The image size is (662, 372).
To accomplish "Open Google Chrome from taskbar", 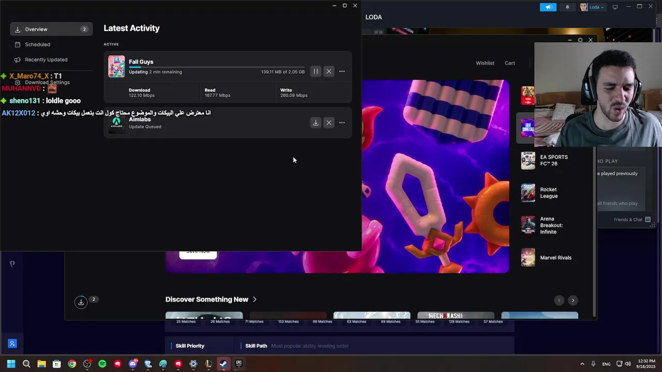I will pyautogui.click(x=72, y=364).
